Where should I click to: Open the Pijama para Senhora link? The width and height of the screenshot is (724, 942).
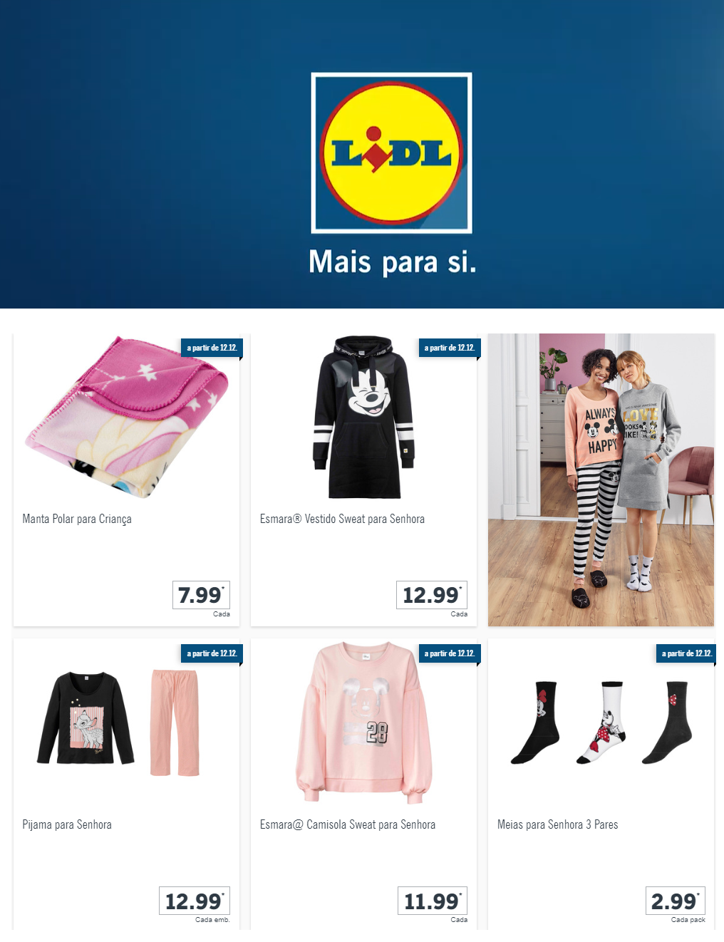click(x=67, y=824)
